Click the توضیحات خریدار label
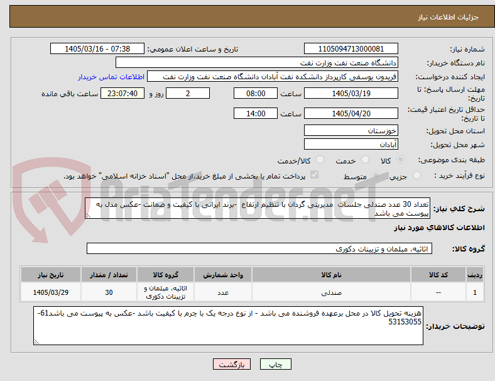This screenshot has width=495, height=381. (x=455, y=326)
